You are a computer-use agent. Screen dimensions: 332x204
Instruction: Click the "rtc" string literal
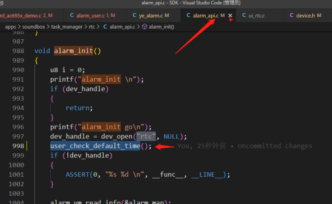point(146,136)
